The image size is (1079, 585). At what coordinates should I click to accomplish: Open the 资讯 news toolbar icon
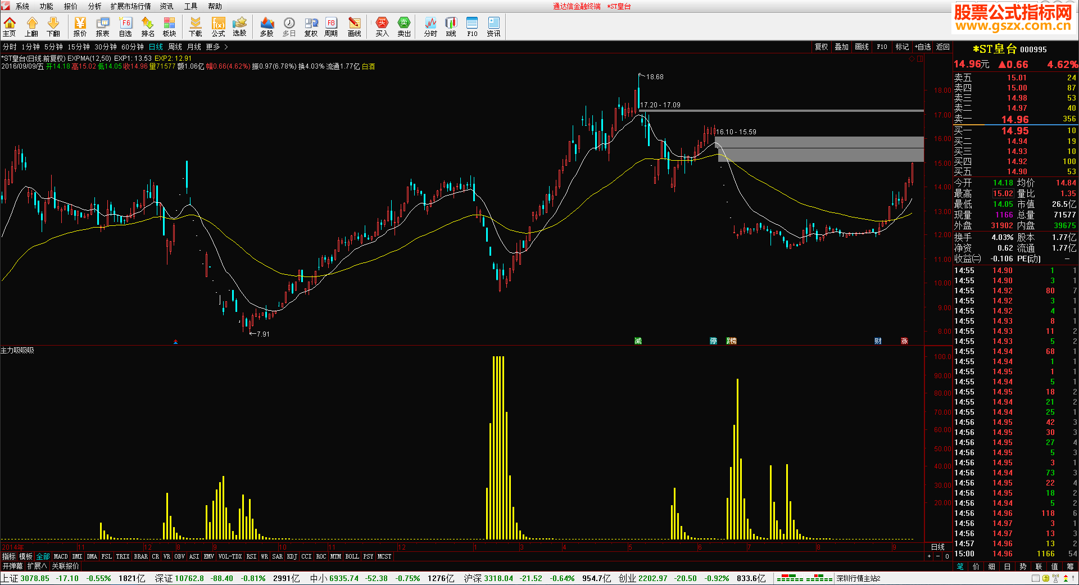pos(493,26)
